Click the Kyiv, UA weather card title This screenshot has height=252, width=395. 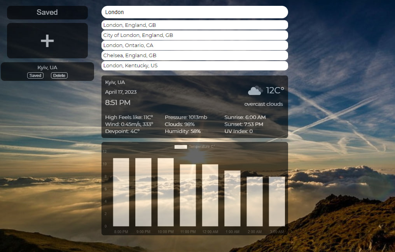point(115,82)
